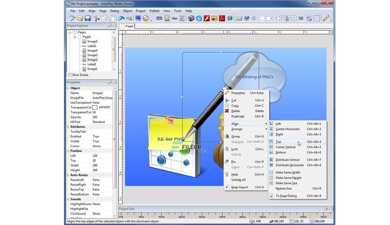Select Image5 in the Project Explorer tree
This screenshot has width=390, height=225.
[92, 41]
